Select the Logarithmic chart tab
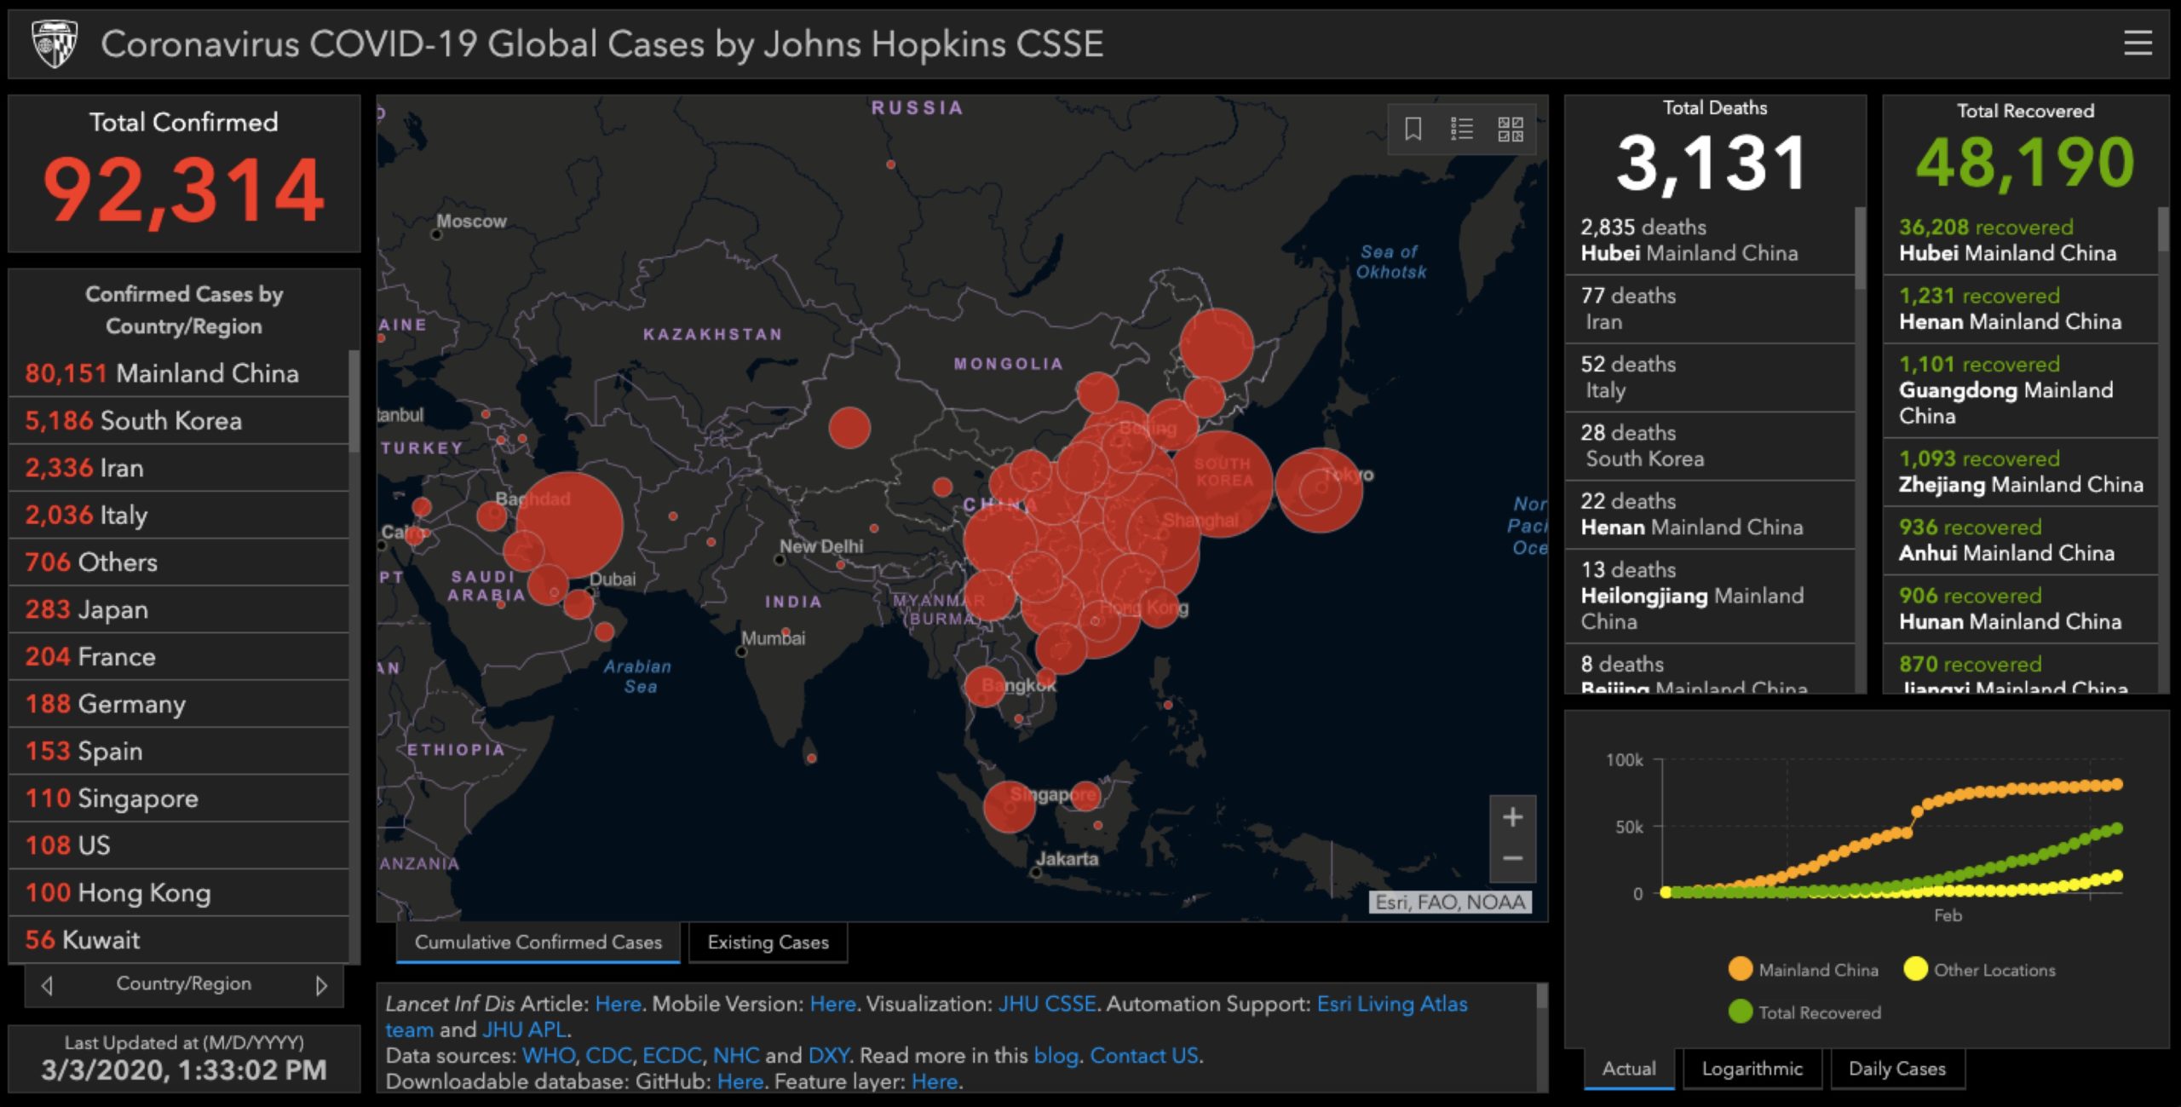Viewport: 2181px width, 1107px height. tap(1752, 1069)
